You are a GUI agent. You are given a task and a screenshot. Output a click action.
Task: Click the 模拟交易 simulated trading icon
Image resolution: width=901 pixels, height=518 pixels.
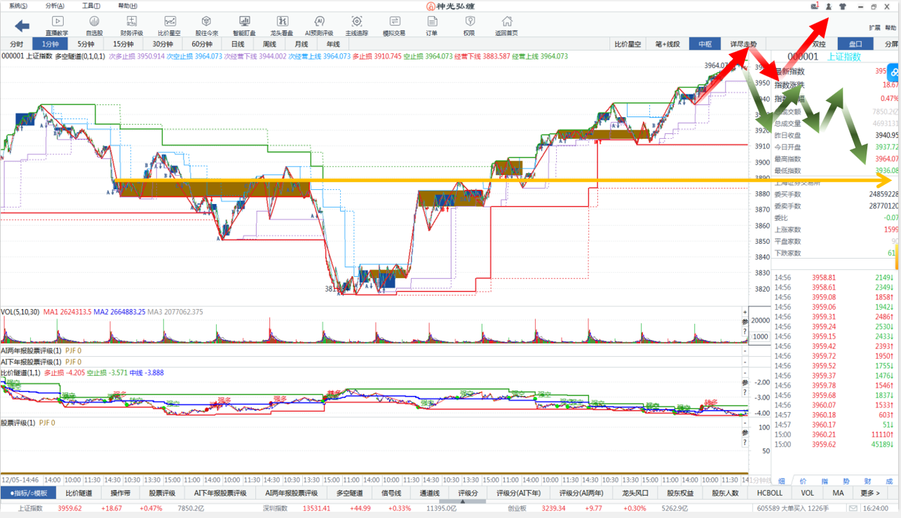(x=394, y=25)
